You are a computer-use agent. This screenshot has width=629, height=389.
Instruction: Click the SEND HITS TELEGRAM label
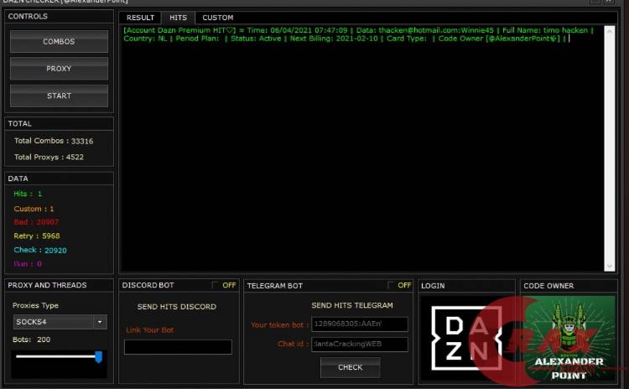tap(352, 306)
